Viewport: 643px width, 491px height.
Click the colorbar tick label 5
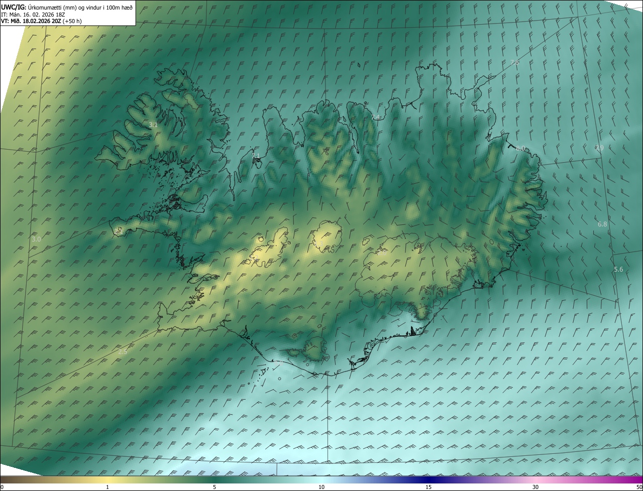point(215,487)
